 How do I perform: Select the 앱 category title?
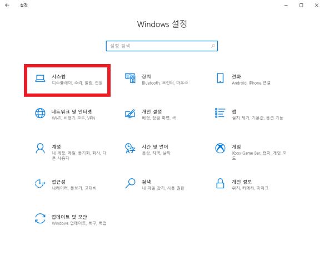click(x=234, y=112)
